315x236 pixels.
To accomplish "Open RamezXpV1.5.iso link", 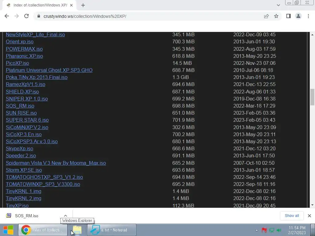I will (x=26, y=84).
